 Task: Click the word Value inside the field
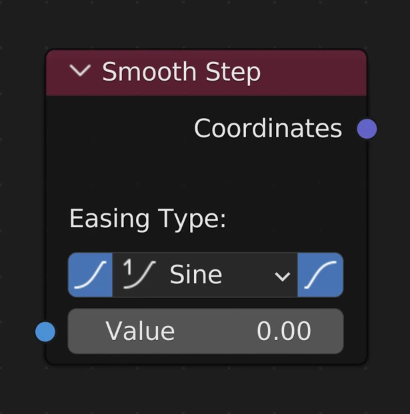point(140,331)
